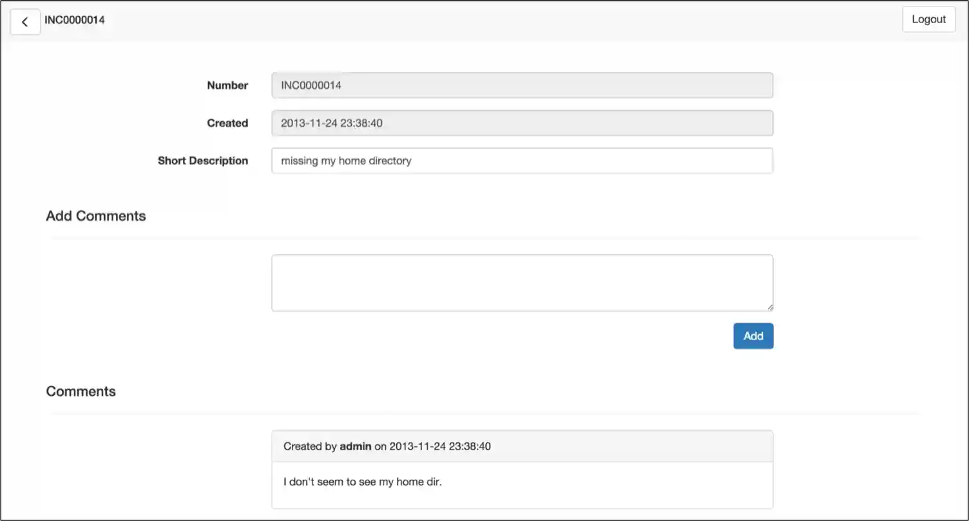The height and width of the screenshot is (521, 969).
Task: Click the back chevron to return to list
Action: click(x=24, y=22)
